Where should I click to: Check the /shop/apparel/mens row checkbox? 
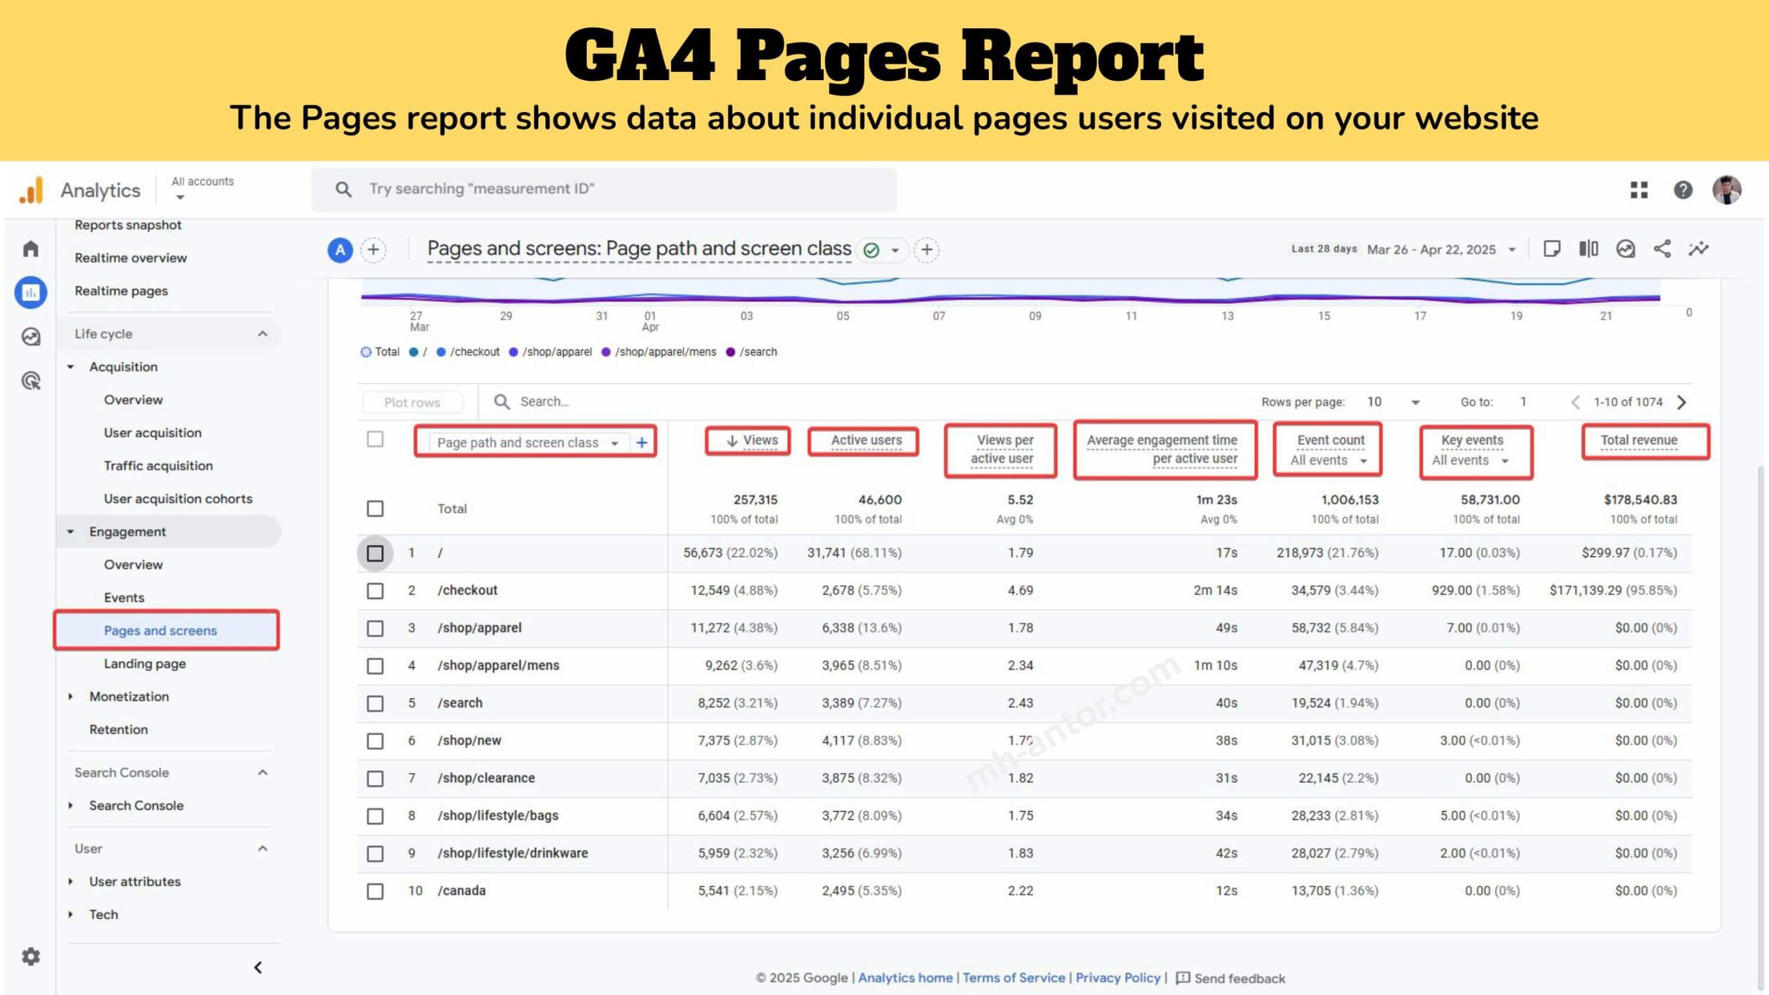(375, 666)
